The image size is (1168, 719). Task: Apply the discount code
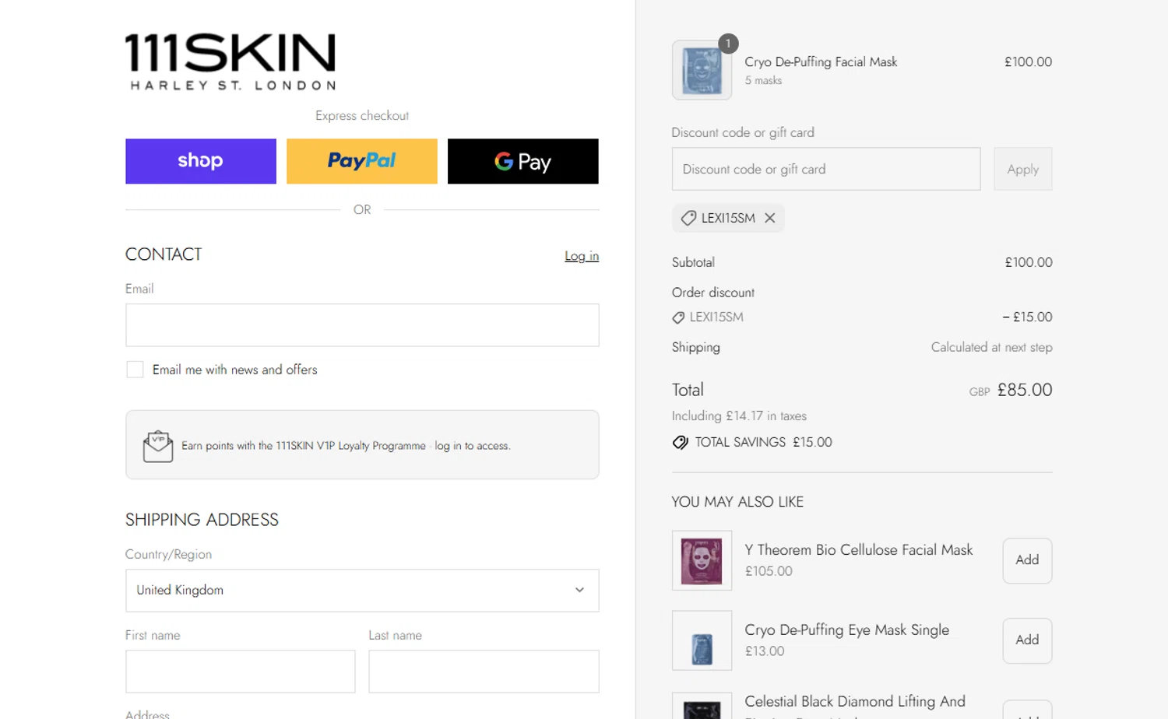(1023, 169)
